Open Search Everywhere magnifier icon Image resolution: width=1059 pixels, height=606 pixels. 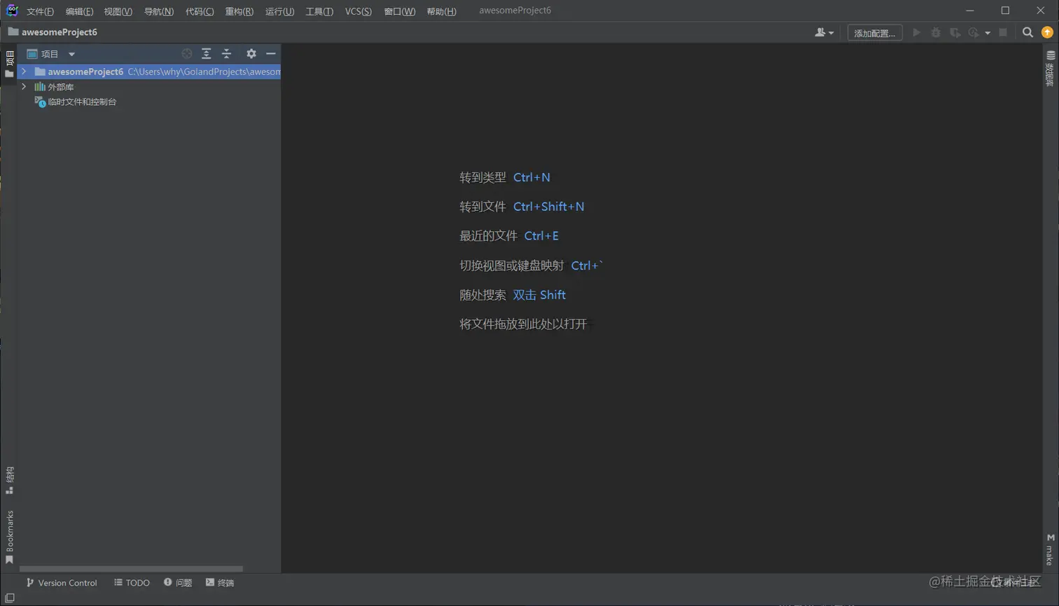[x=1027, y=32]
